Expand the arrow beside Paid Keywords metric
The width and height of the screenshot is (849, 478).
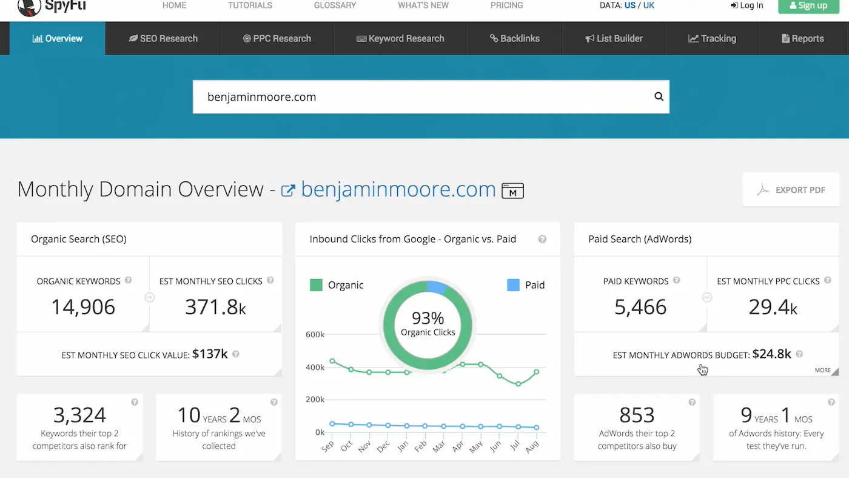point(706,297)
